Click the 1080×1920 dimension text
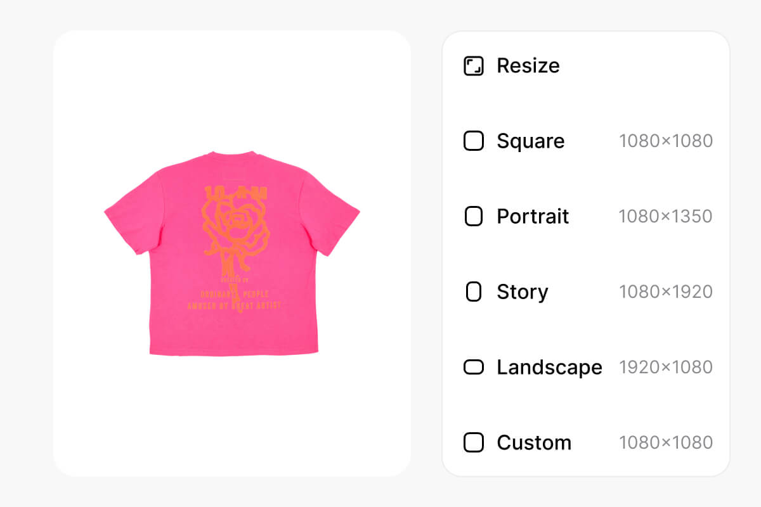761x507 pixels. coord(667,292)
